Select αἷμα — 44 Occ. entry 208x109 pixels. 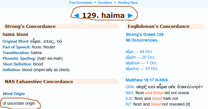click(x=140, y=52)
